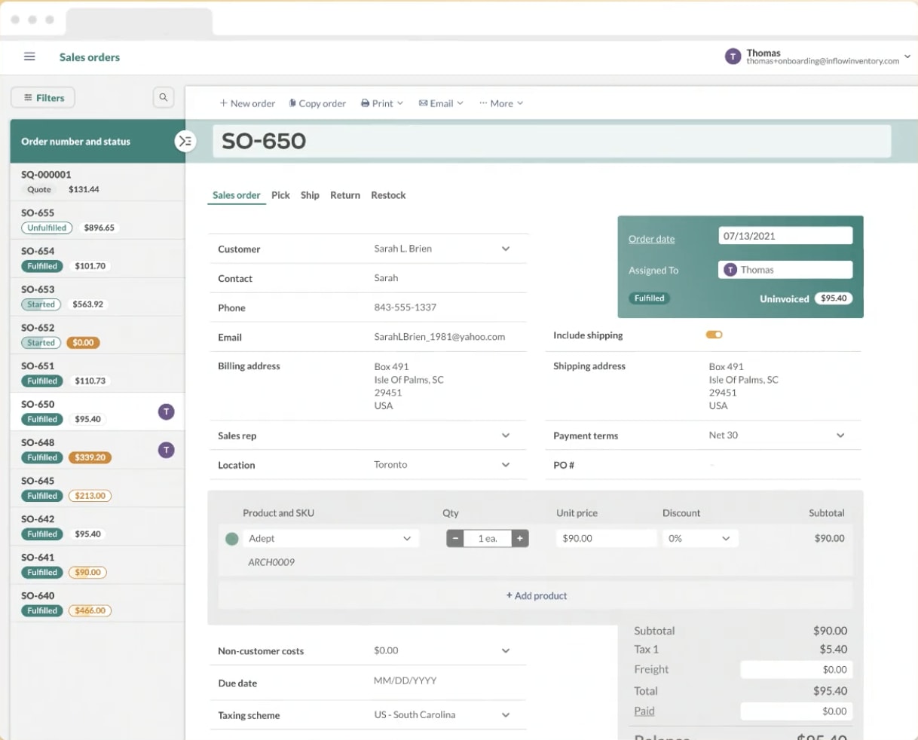Click the search icon above the order list

pos(163,96)
